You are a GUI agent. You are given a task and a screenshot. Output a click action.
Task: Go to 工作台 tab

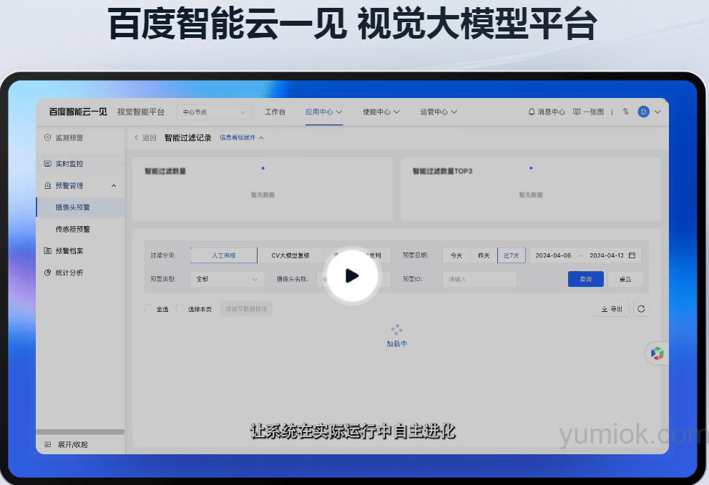point(275,112)
